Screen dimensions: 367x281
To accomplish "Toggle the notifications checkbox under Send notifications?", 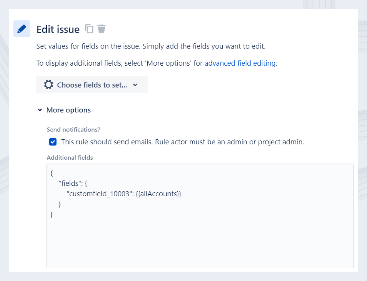I will click(x=52, y=142).
